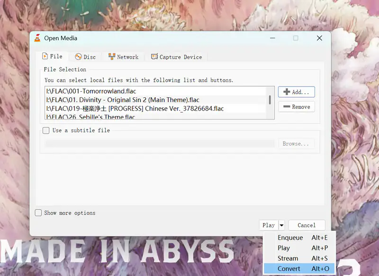379x276 pixels.
Task: Open the Play button dropdown arrow
Action: tap(280, 225)
